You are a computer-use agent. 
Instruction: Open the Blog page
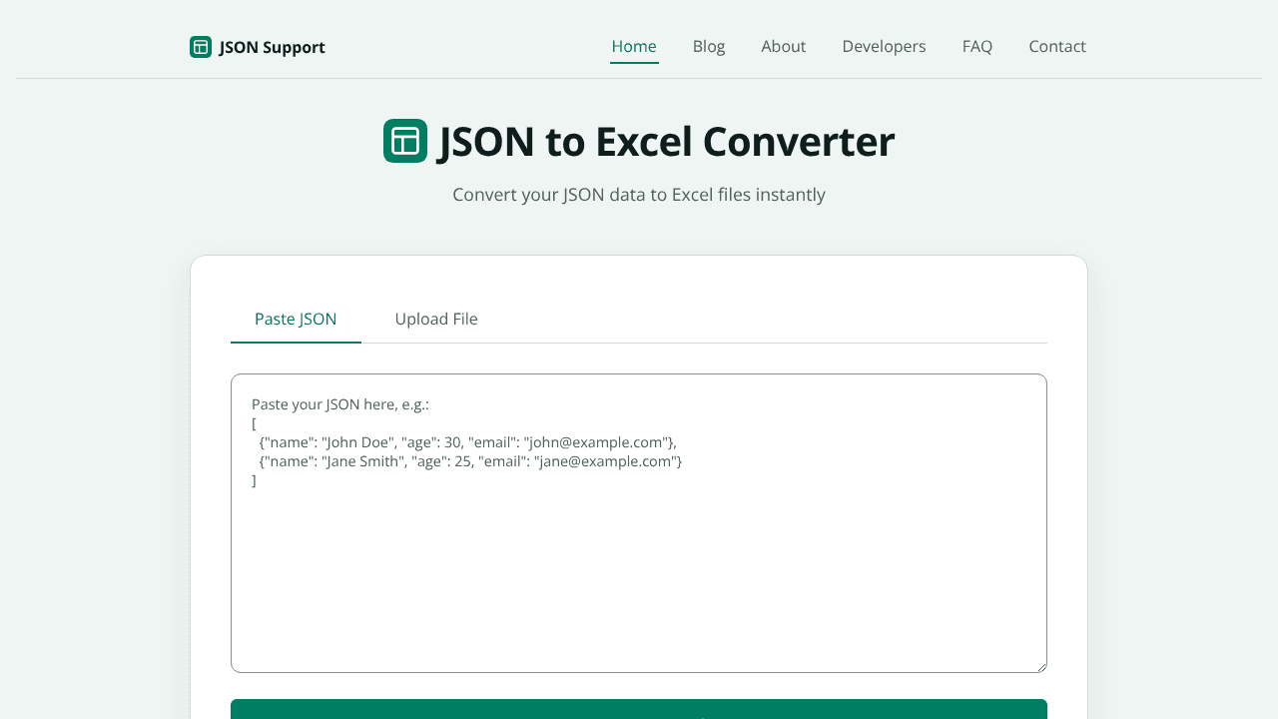click(709, 46)
